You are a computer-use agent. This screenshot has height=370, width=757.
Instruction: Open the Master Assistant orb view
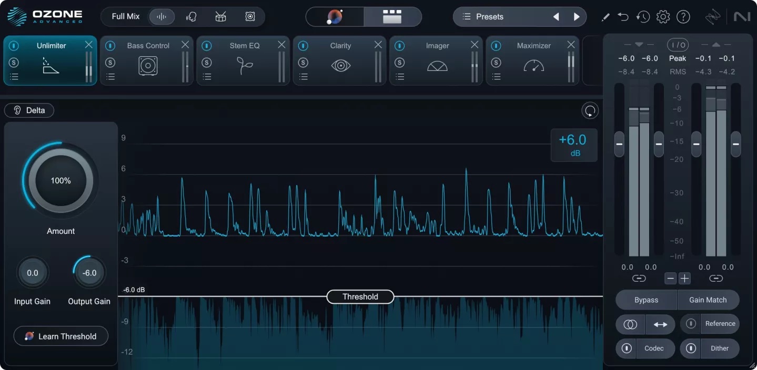[x=335, y=17]
